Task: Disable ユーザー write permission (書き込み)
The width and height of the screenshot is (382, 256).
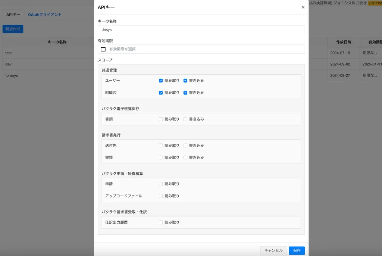Action: 185,80
